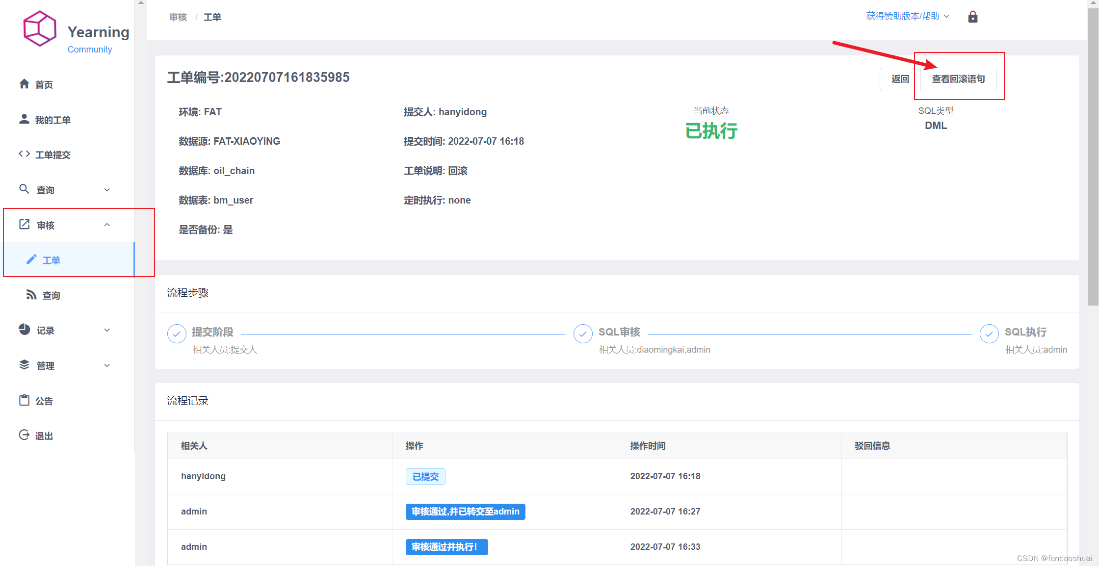Select 公告 in the sidebar menu

click(44, 400)
